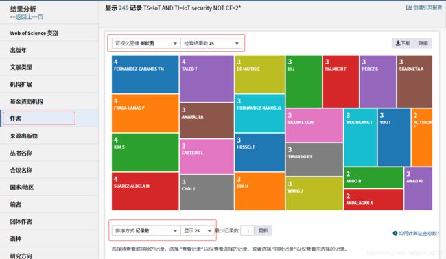Open the 显示 25 dropdown
This screenshot has width=446, height=259.
[x=198, y=231]
